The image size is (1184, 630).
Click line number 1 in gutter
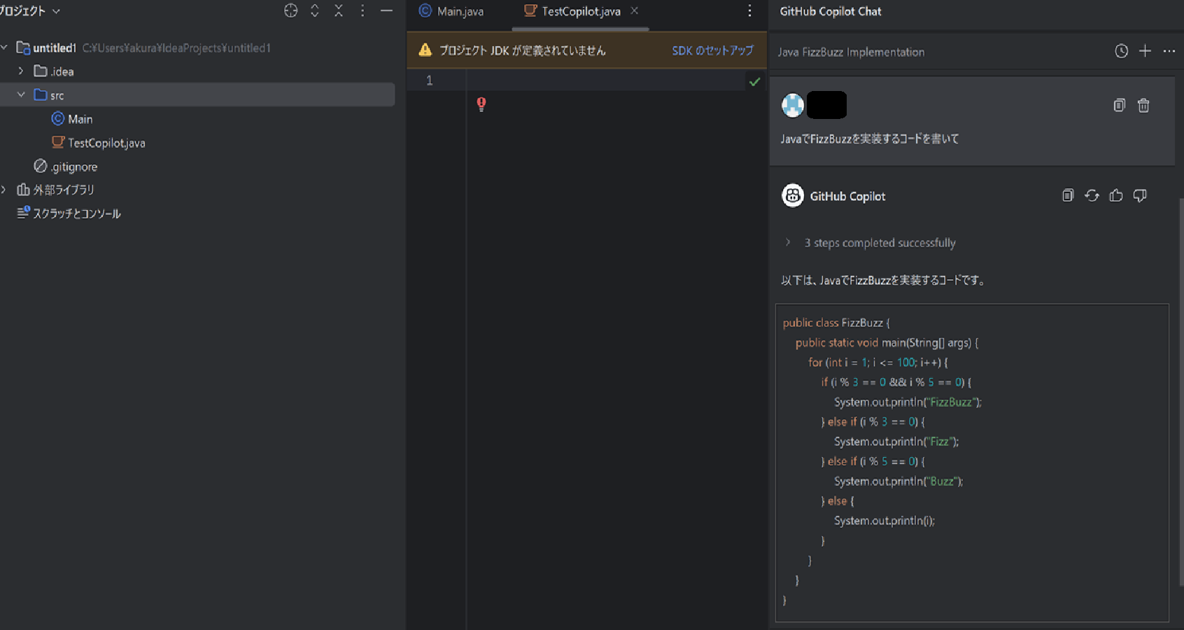(429, 80)
